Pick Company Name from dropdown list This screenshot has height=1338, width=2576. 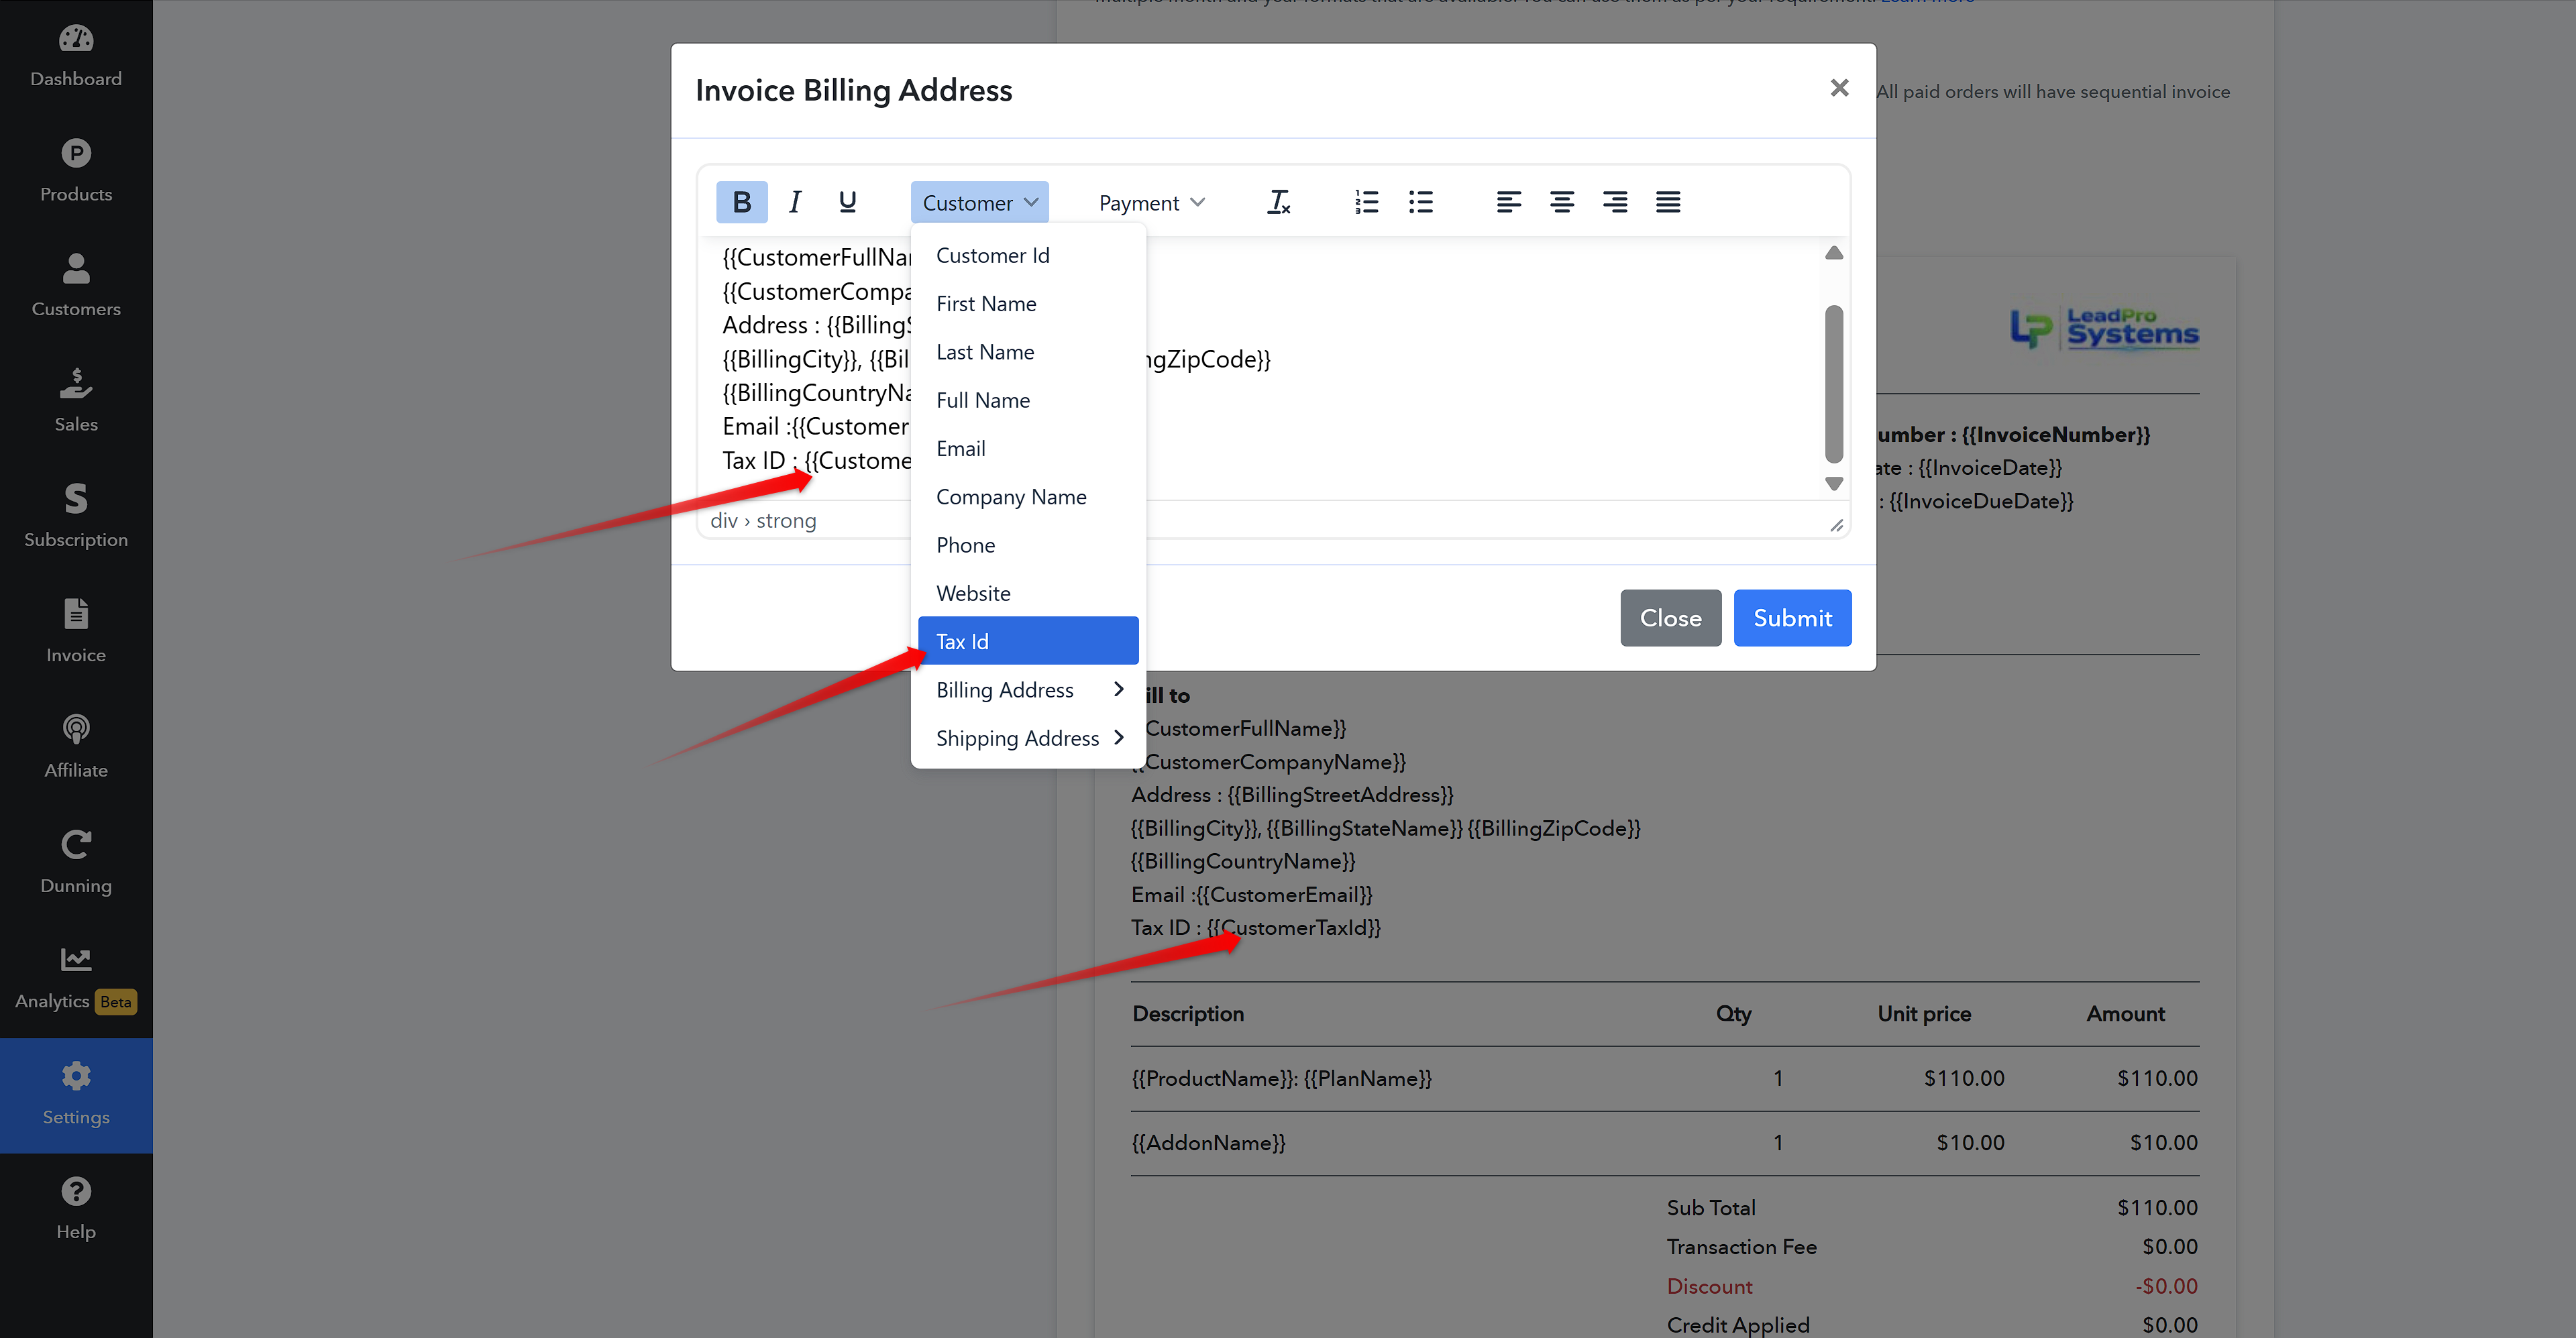[1028, 497]
